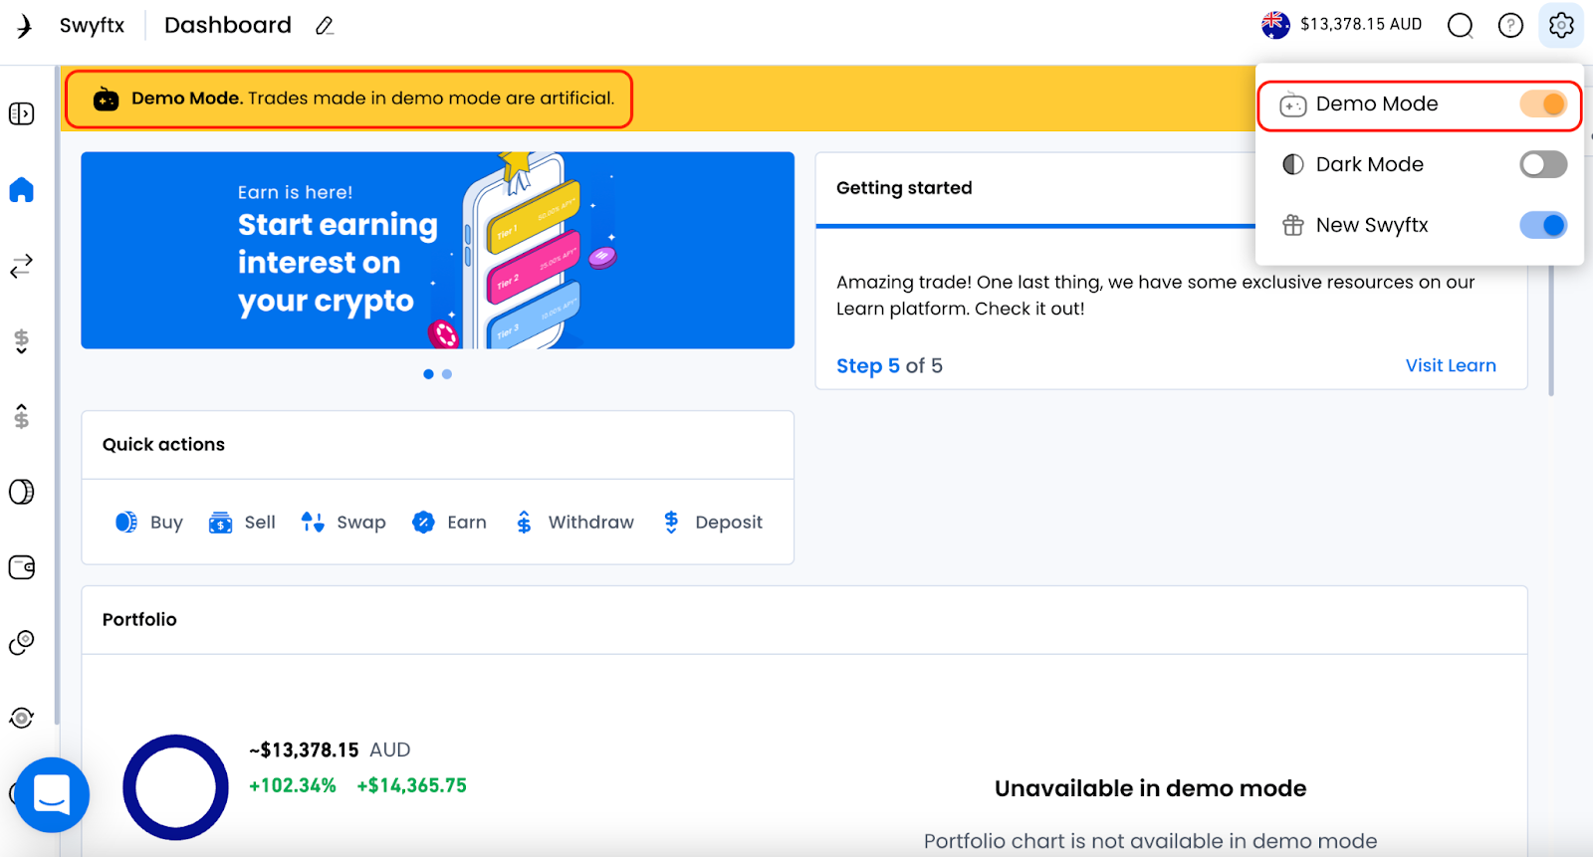Click 'Trades made in demo mode' banner text
1593x857 pixels.
click(x=431, y=99)
